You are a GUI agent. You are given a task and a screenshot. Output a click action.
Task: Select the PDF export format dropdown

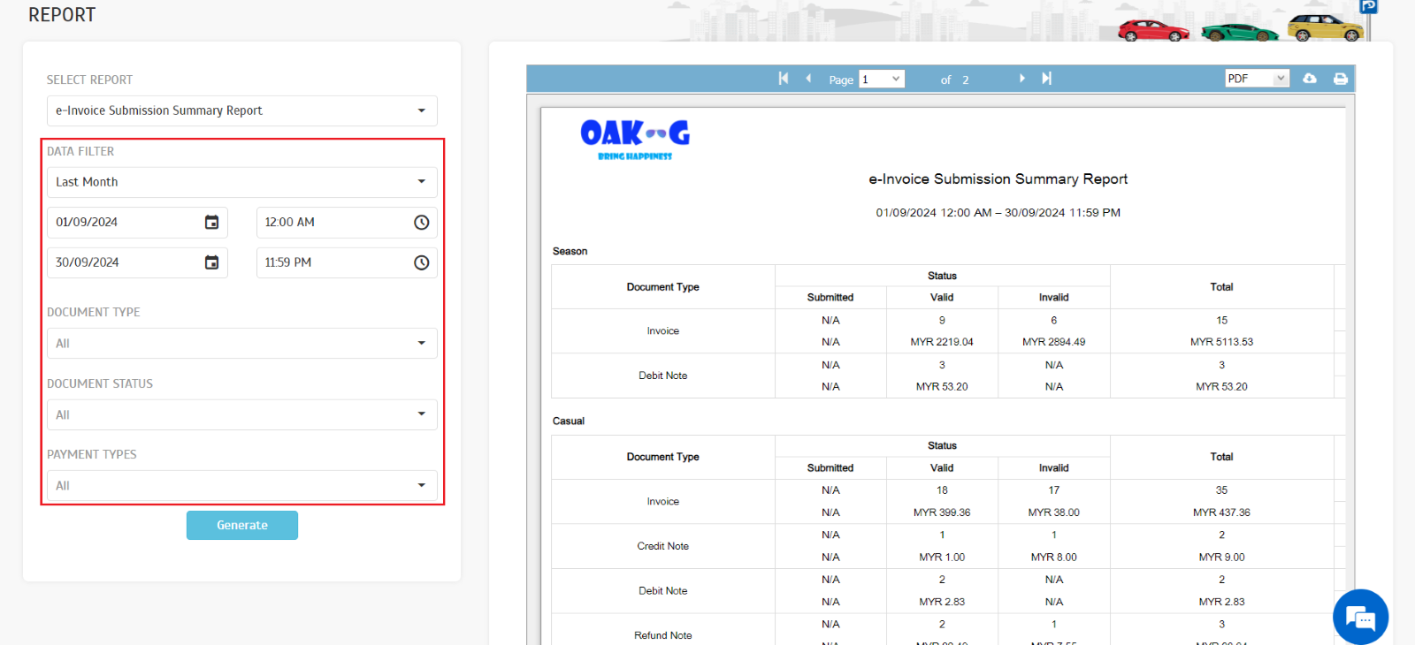[1256, 79]
